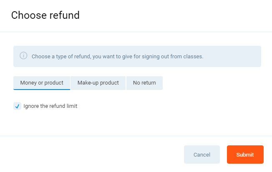Choose the No return tab
Screen dimensions: 272x172
pos(144,83)
